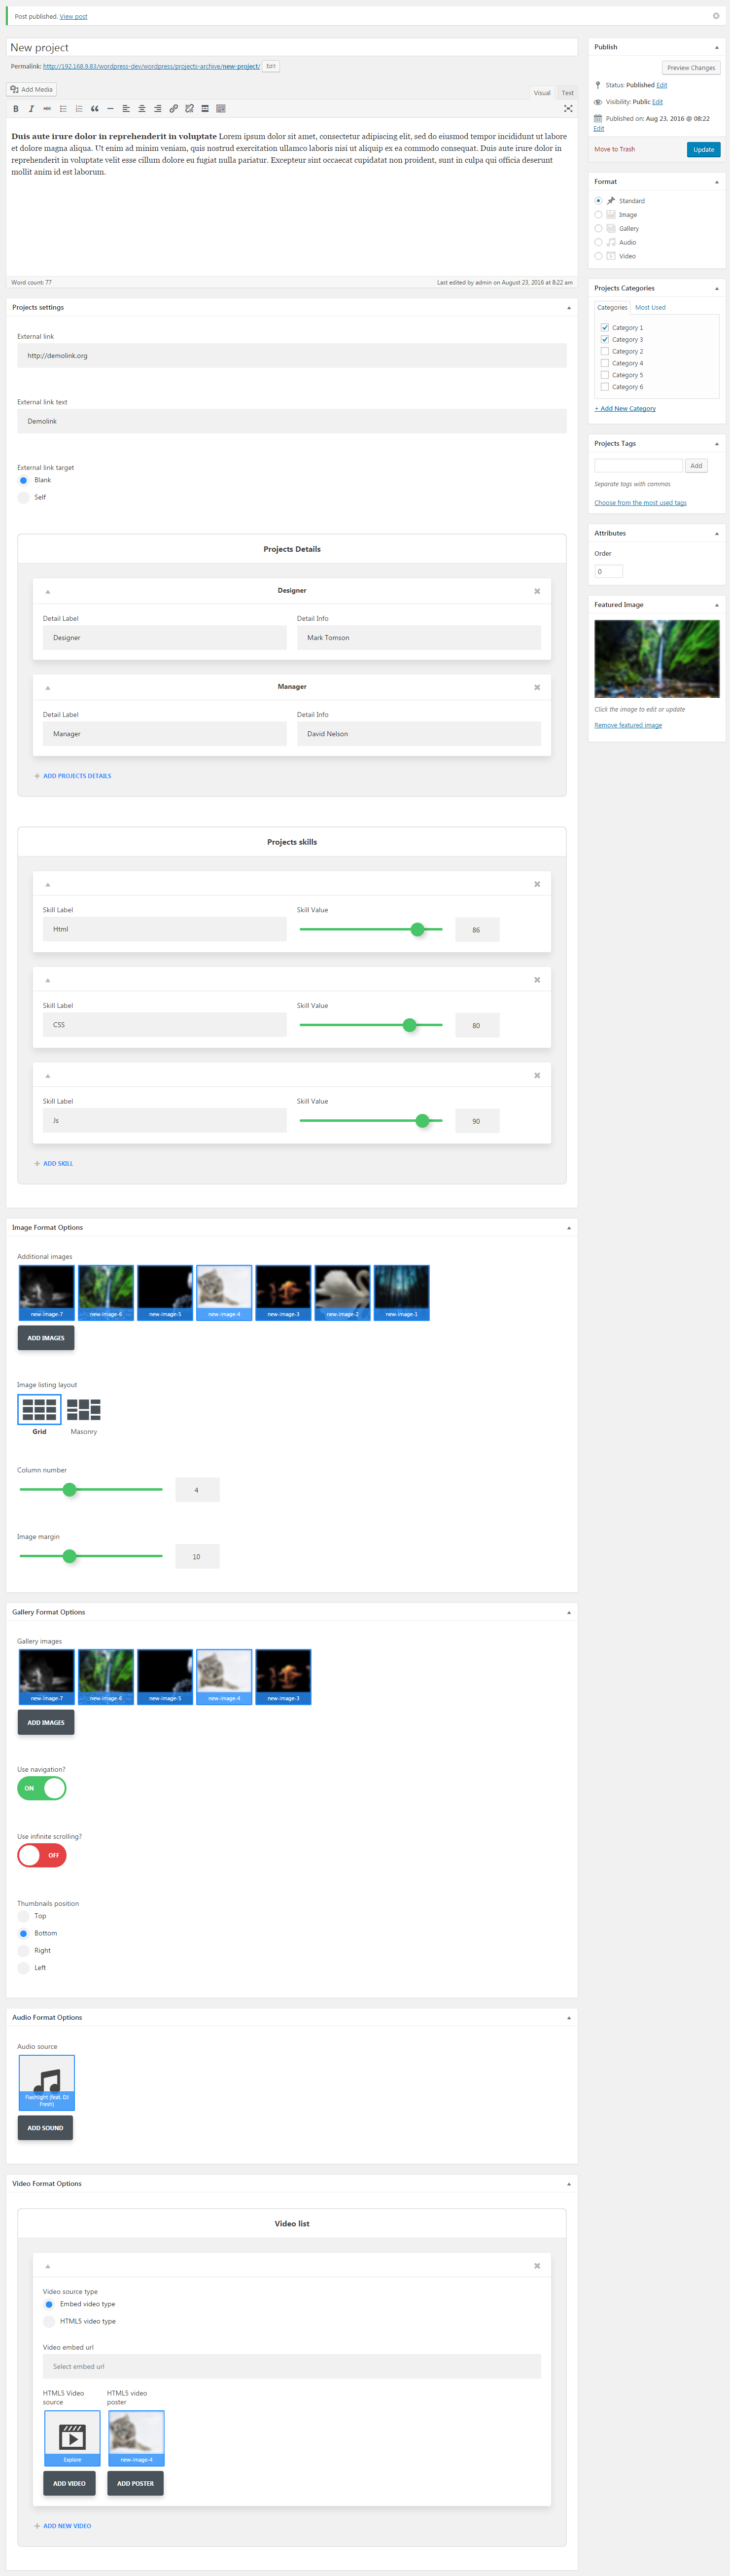Image resolution: width=730 pixels, height=2576 pixels.
Task: Remove the Designer detail block
Action: 537,591
